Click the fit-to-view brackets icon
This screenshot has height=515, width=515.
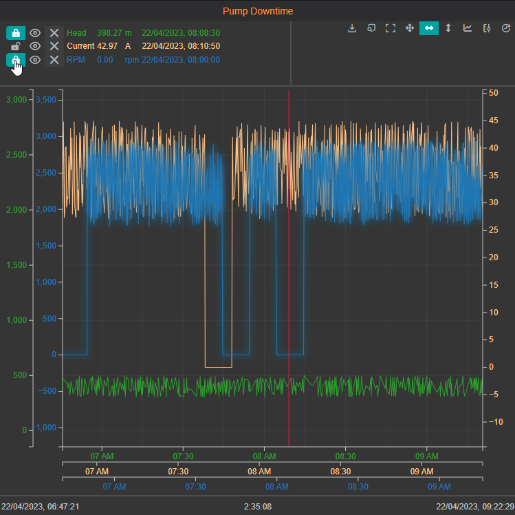click(391, 28)
